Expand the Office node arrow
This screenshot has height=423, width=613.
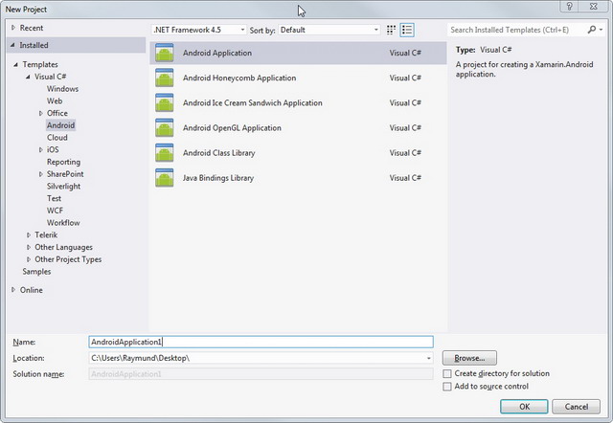tap(40, 113)
